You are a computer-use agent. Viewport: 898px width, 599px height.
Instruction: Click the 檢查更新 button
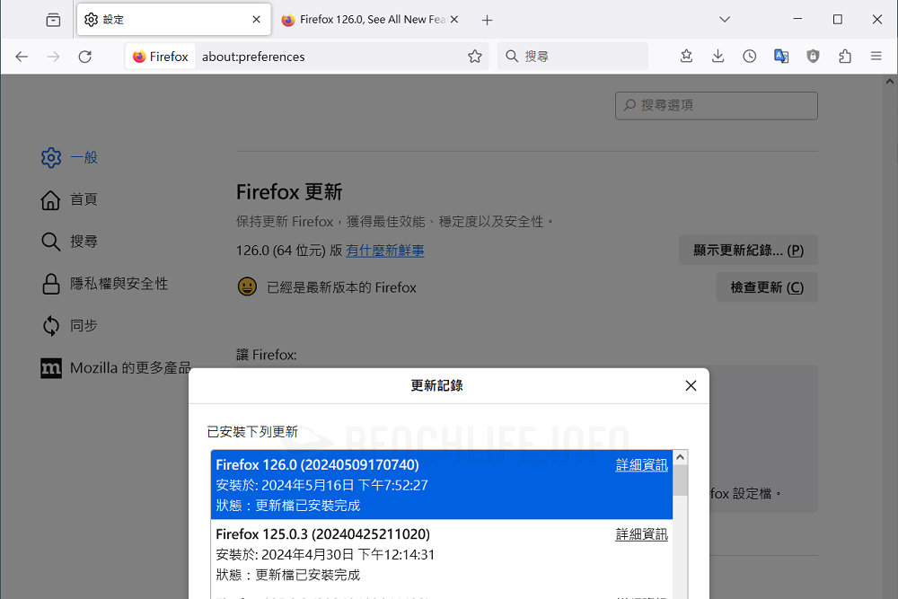766,287
